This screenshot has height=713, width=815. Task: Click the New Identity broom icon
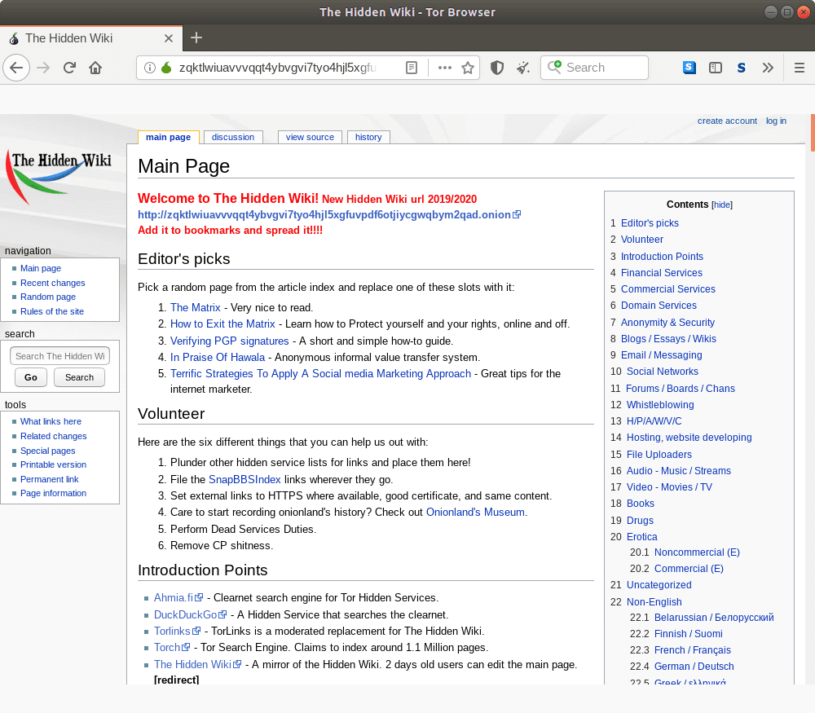522,68
